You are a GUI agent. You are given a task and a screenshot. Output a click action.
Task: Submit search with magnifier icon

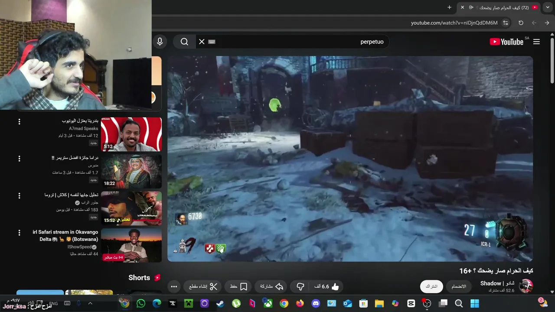tap(185, 42)
